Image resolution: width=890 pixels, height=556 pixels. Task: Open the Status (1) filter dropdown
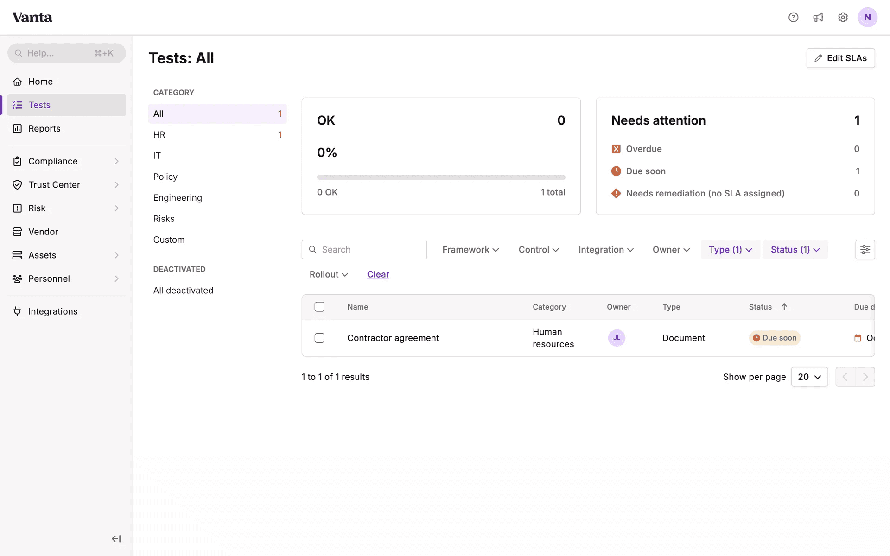(x=795, y=250)
